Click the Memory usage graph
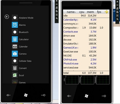Image resolution: width=120 pixels, height=104 pixels. pyautogui.click(x=87, y=80)
